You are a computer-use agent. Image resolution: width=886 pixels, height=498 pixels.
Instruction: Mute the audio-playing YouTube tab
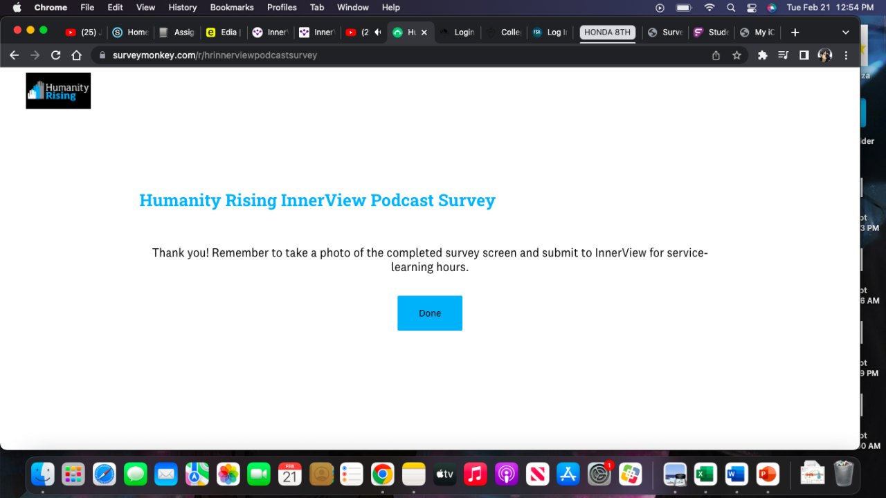(x=377, y=33)
